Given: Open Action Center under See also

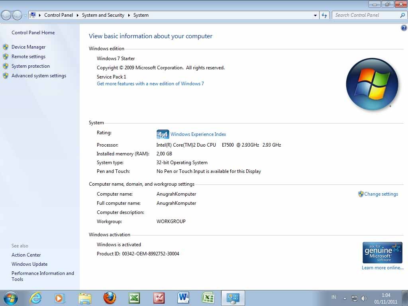Looking at the screenshot, I should [26, 255].
